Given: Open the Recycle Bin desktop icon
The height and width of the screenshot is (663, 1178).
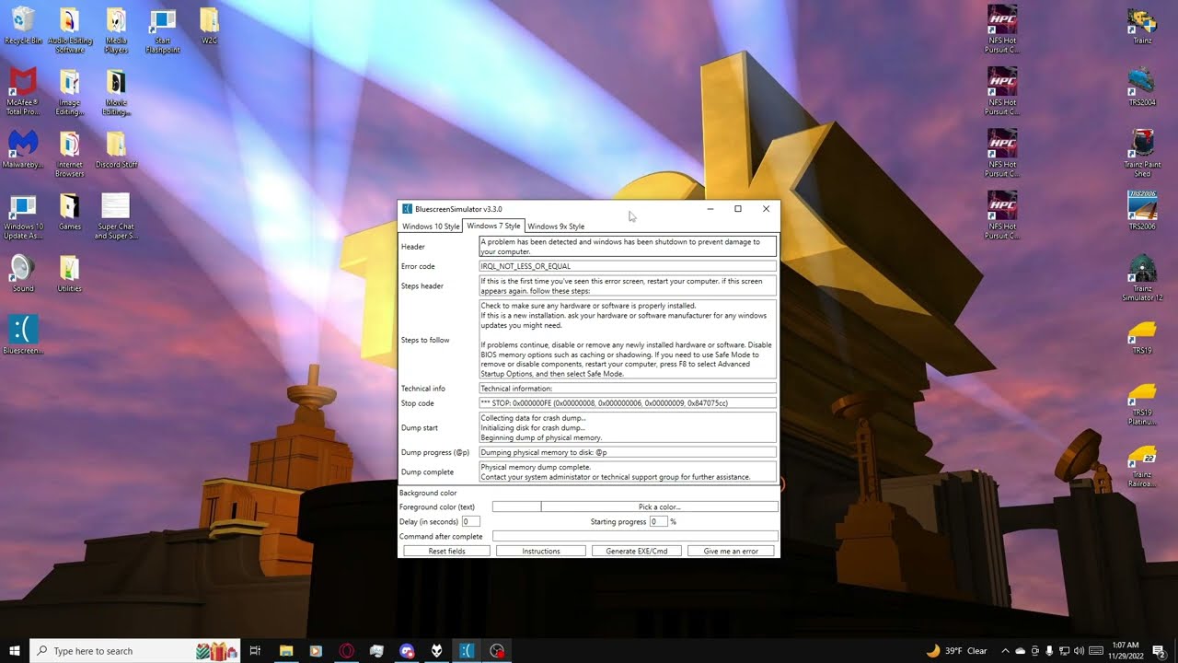Looking at the screenshot, I should [x=23, y=26].
